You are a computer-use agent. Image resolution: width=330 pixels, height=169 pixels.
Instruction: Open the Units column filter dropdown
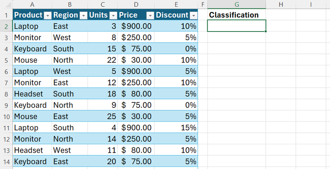[113, 15]
